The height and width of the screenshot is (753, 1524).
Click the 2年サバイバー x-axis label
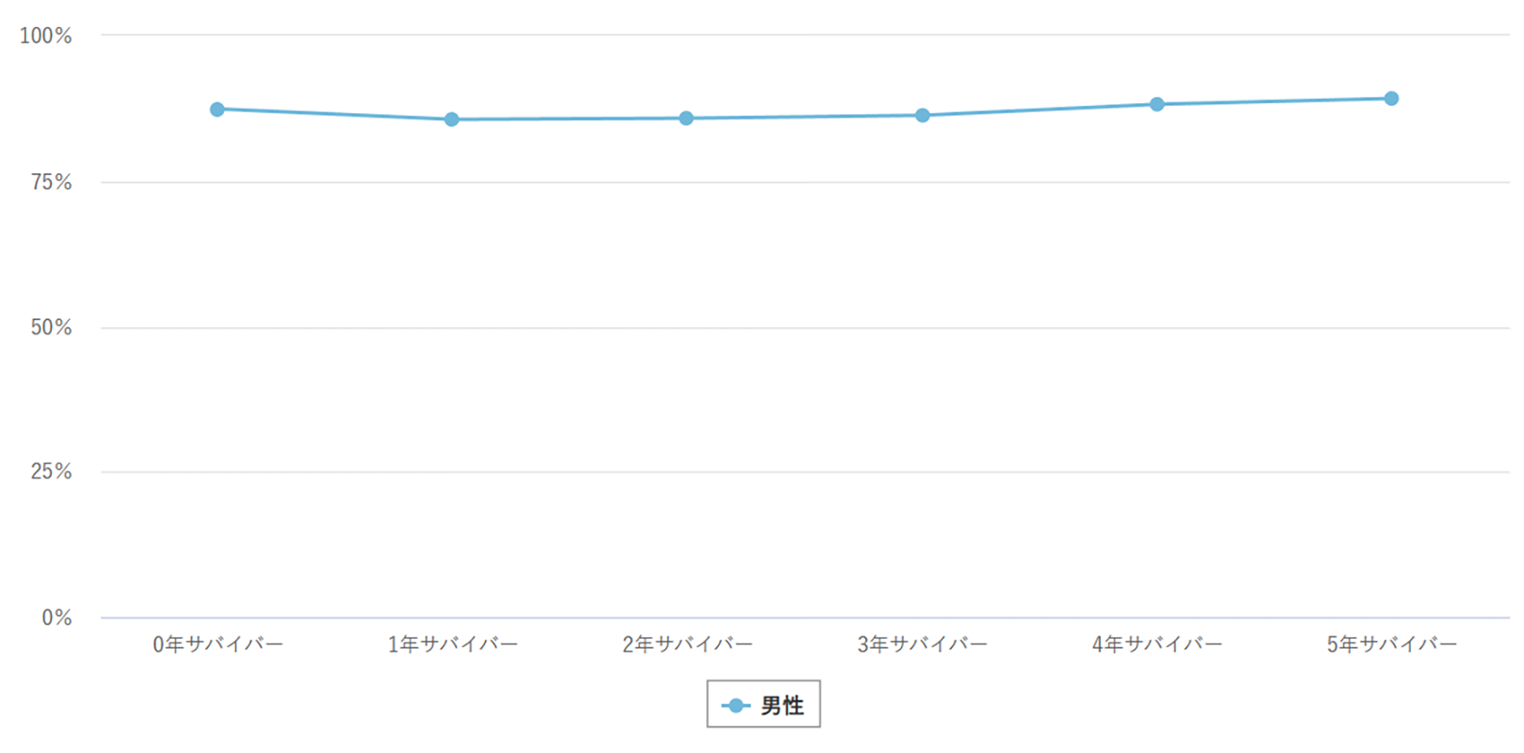[687, 644]
